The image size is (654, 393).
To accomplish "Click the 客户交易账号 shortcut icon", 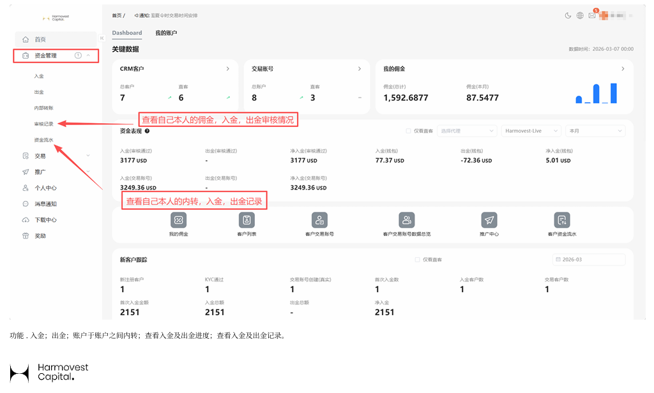I will [x=319, y=220].
